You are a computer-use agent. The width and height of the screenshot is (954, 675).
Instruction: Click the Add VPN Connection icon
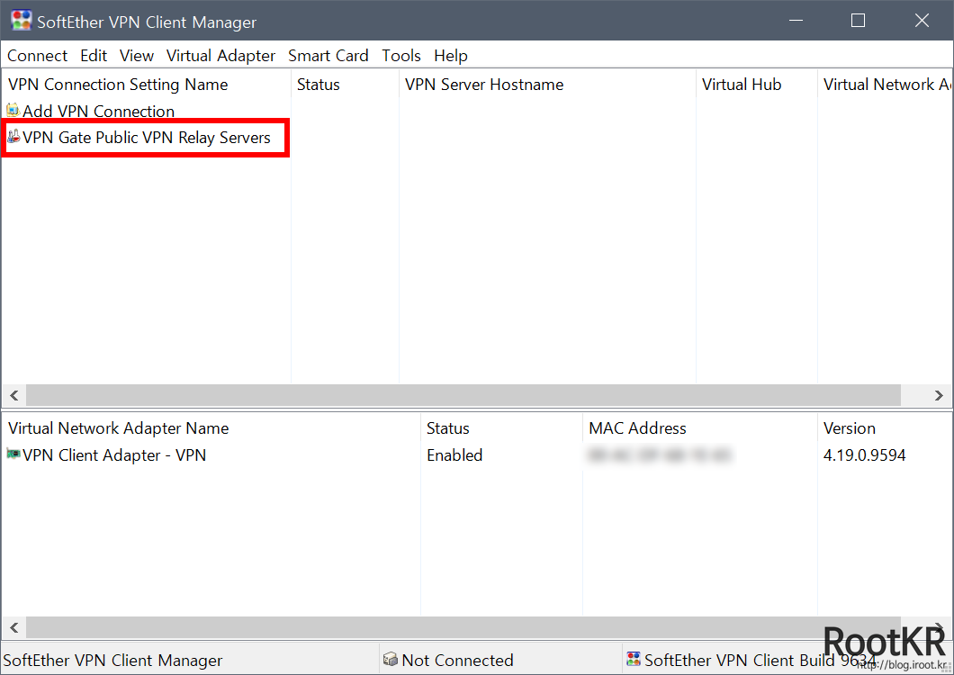pos(13,110)
